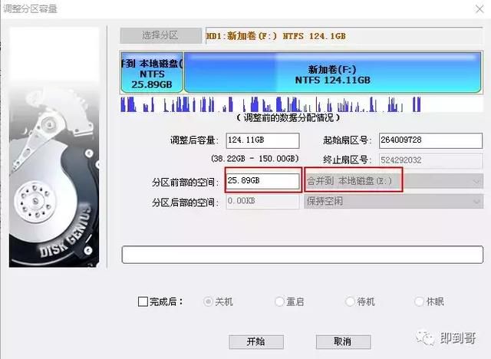Select the 关机 radio button
The height and width of the screenshot is (359, 491).
tap(208, 301)
